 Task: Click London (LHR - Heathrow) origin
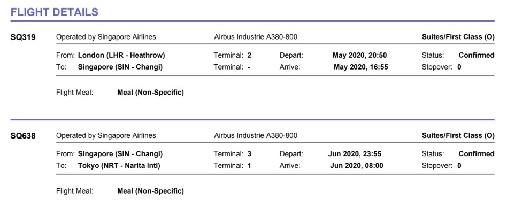[121, 55]
